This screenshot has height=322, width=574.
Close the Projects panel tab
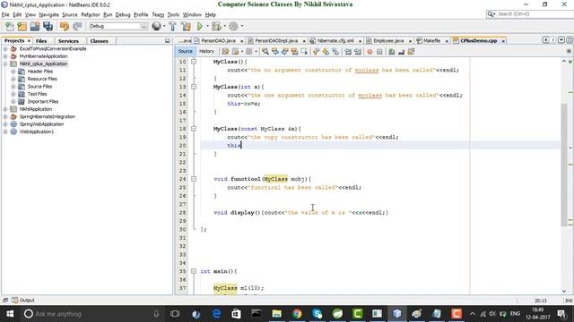(x=29, y=41)
